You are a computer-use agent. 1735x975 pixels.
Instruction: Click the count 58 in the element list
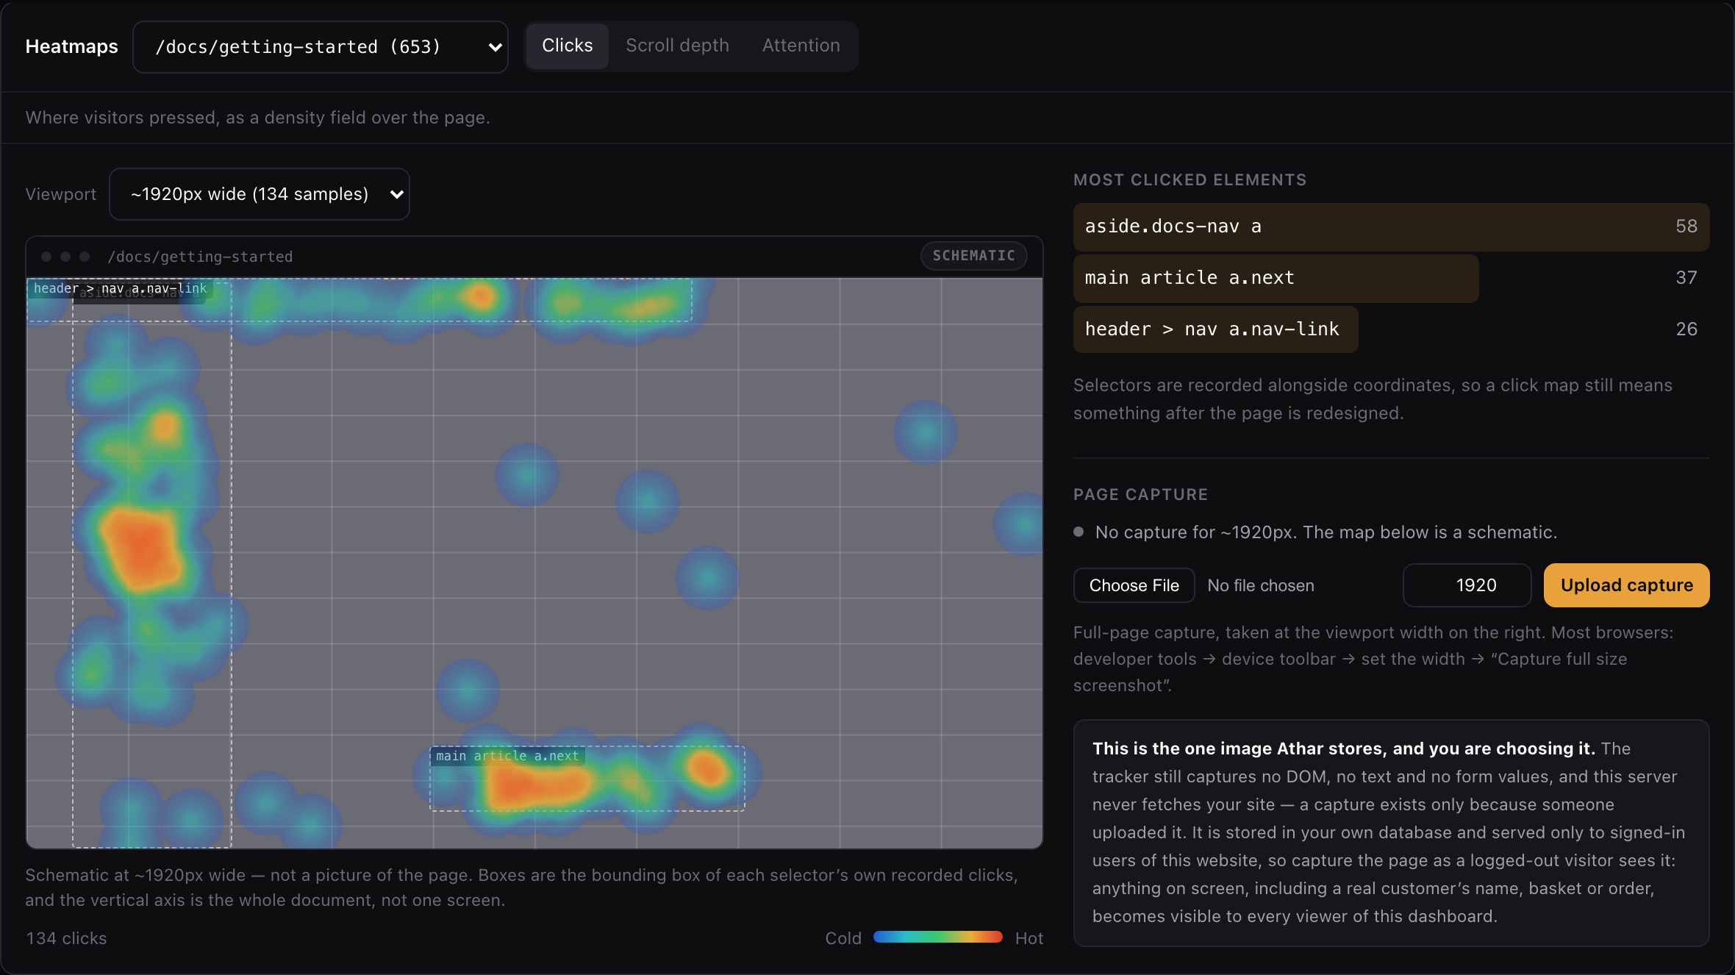(1686, 226)
